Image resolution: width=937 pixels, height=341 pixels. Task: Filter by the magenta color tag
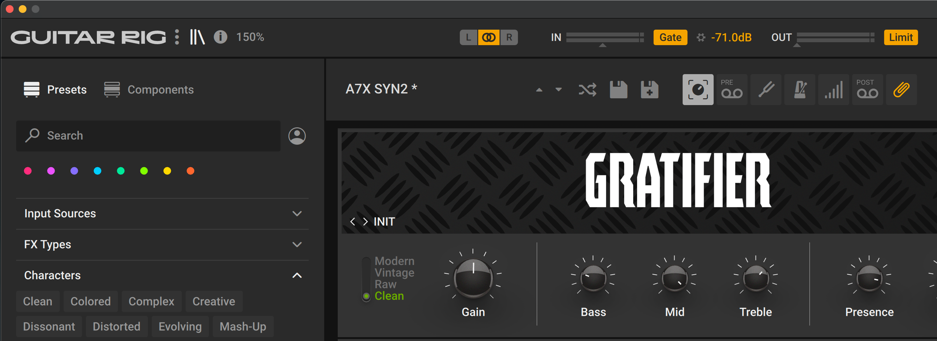pyautogui.click(x=51, y=171)
